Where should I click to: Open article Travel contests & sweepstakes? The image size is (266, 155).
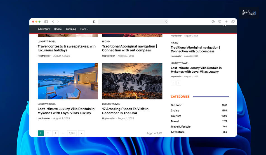point(67,48)
